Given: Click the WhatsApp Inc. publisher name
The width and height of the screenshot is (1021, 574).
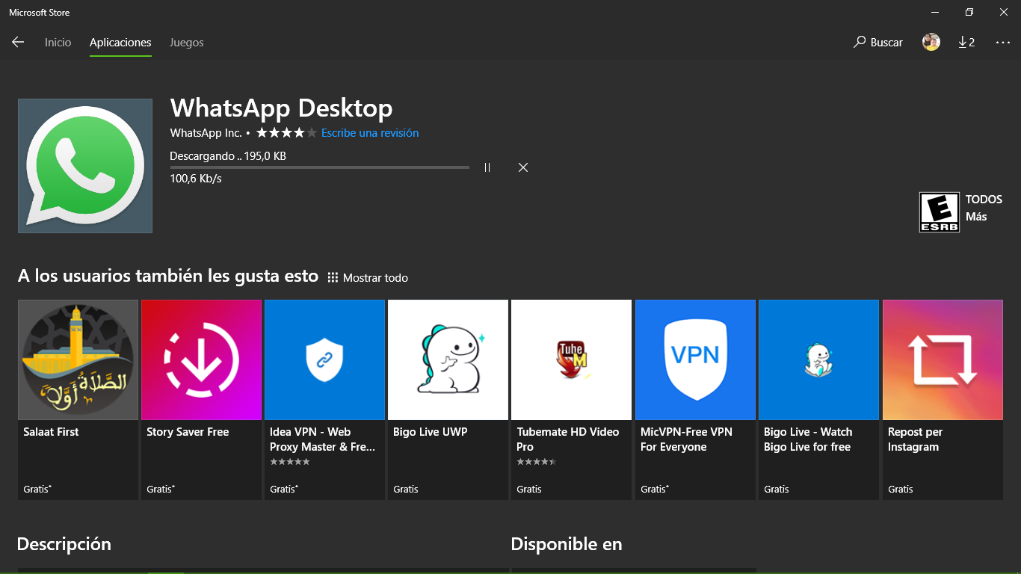Looking at the screenshot, I should click(206, 133).
